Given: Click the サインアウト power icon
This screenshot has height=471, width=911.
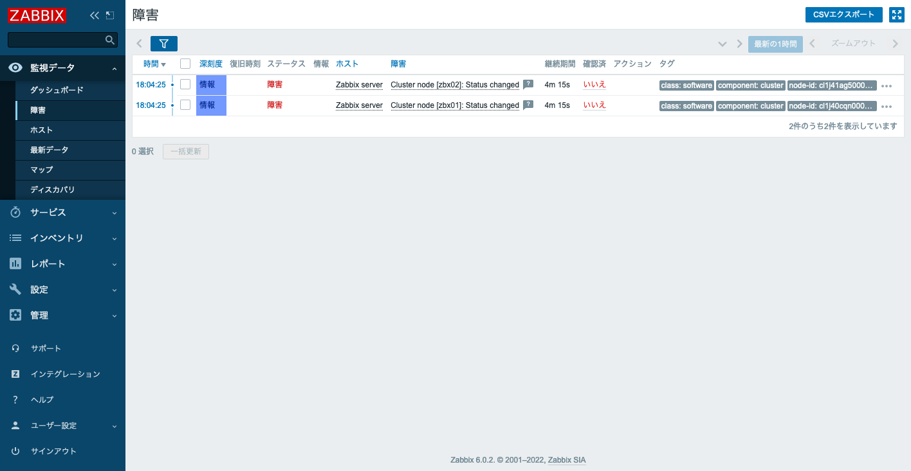Looking at the screenshot, I should click(15, 450).
